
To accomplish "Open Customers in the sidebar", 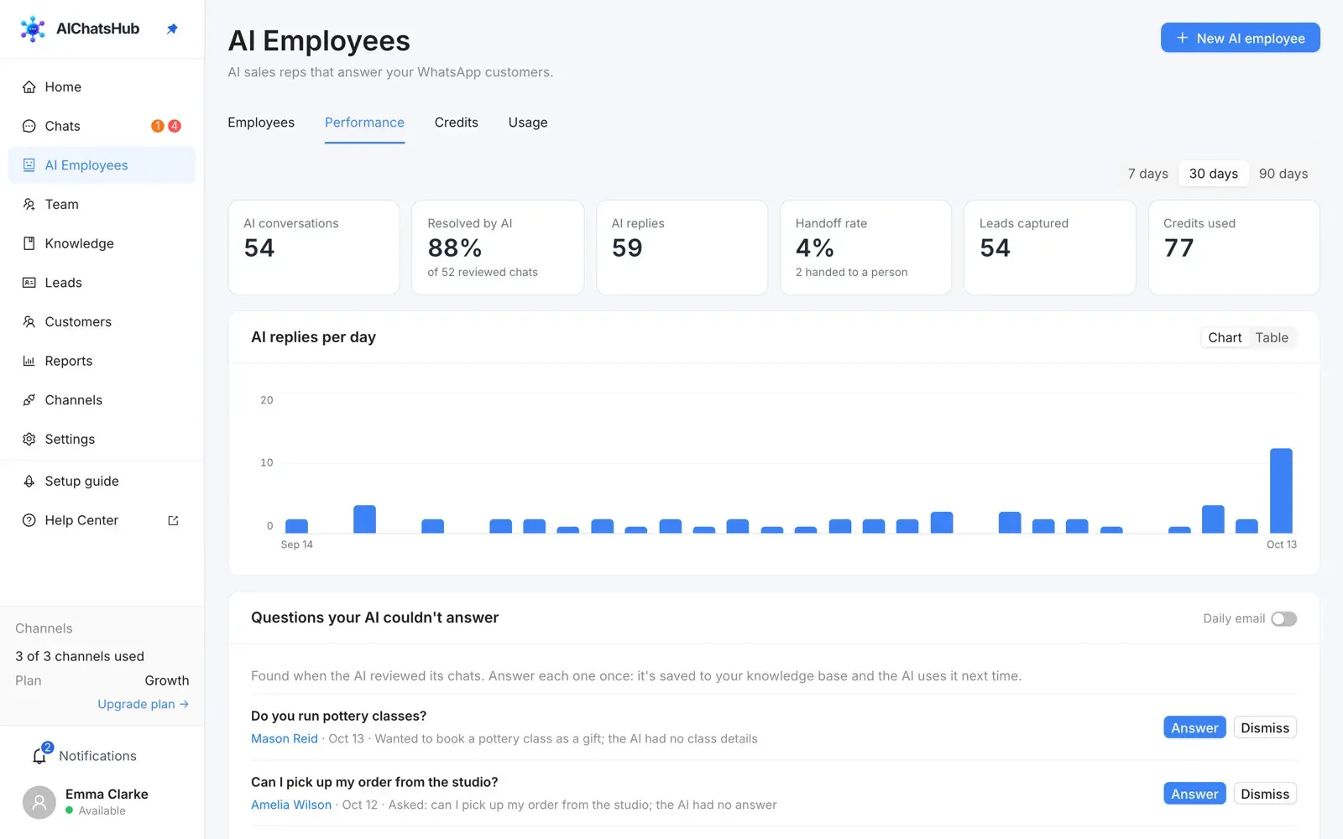I will 102,322.
